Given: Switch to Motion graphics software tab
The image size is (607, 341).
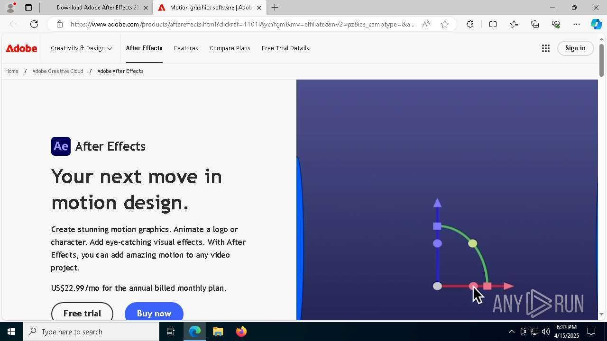Looking at the screenshot, I should [x=209, y=8].
